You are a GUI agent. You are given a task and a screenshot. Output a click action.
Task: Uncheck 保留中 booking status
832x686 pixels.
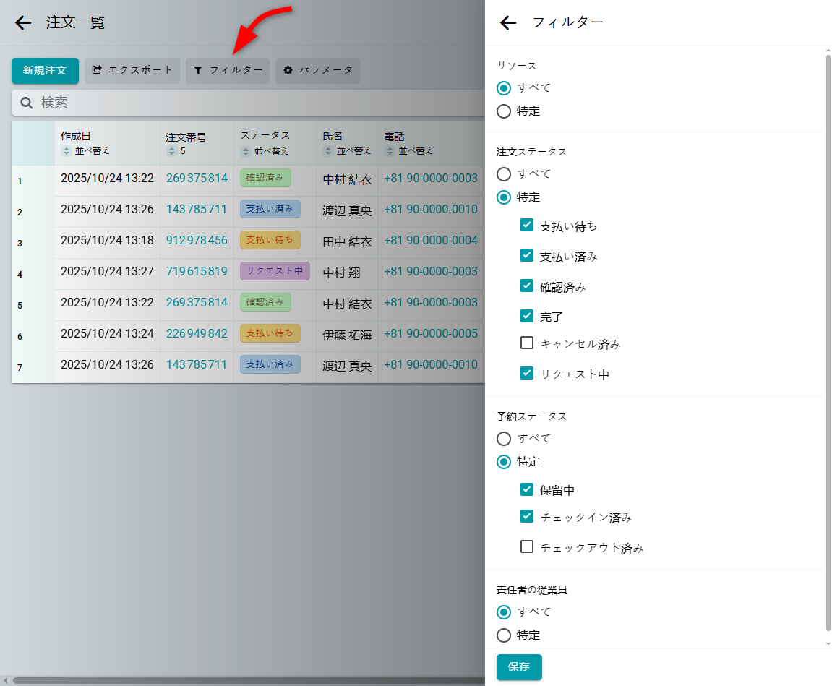527,489
